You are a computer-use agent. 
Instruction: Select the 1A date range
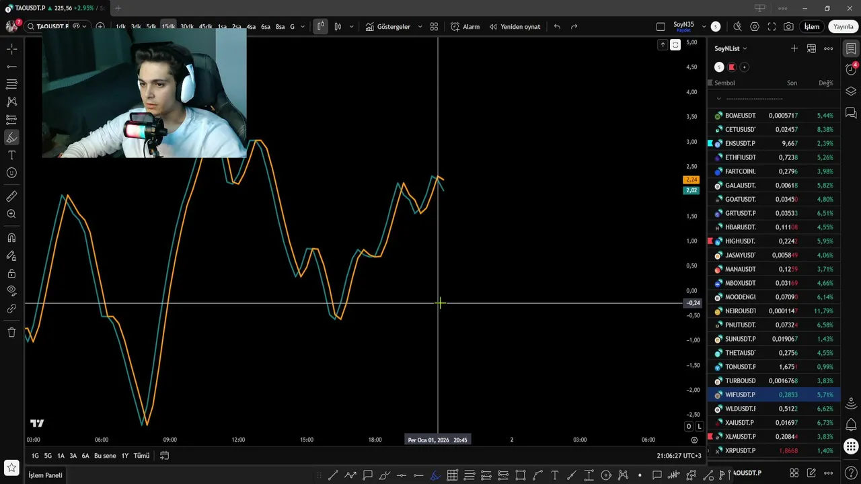click(x=61, y=456)
